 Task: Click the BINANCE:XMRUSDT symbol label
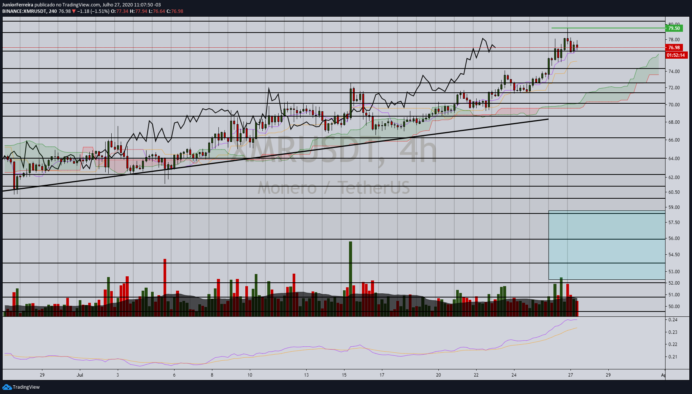tap(24, 11)
